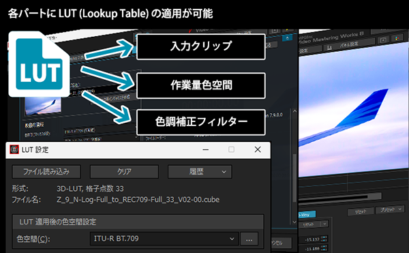Click the … button beside color space
The height and width of the screenshot is (253, 409).
[249, 239]
